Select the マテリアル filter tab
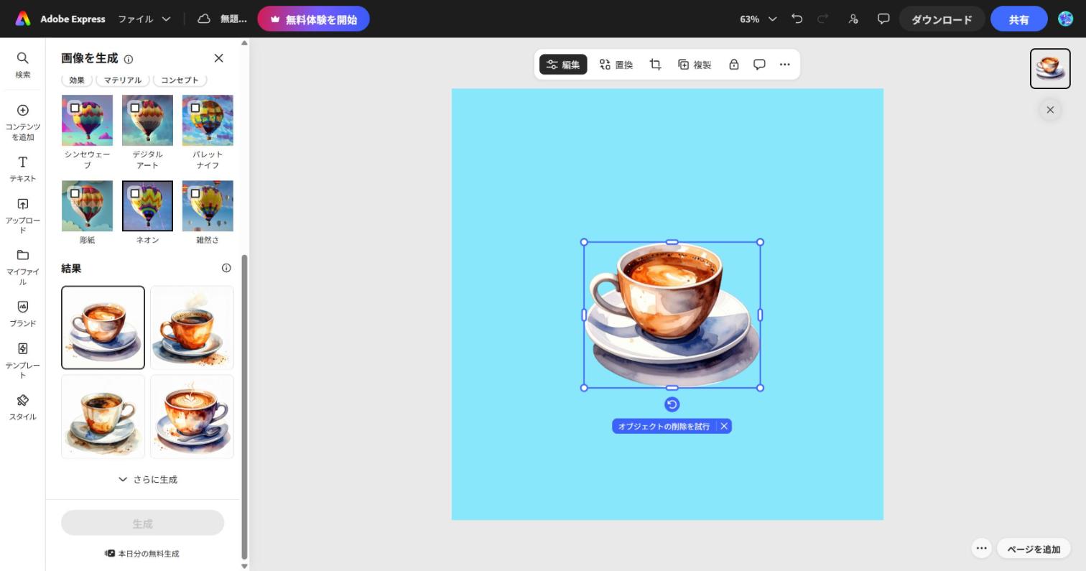The image size is (1086, 571). coord(122,80)
